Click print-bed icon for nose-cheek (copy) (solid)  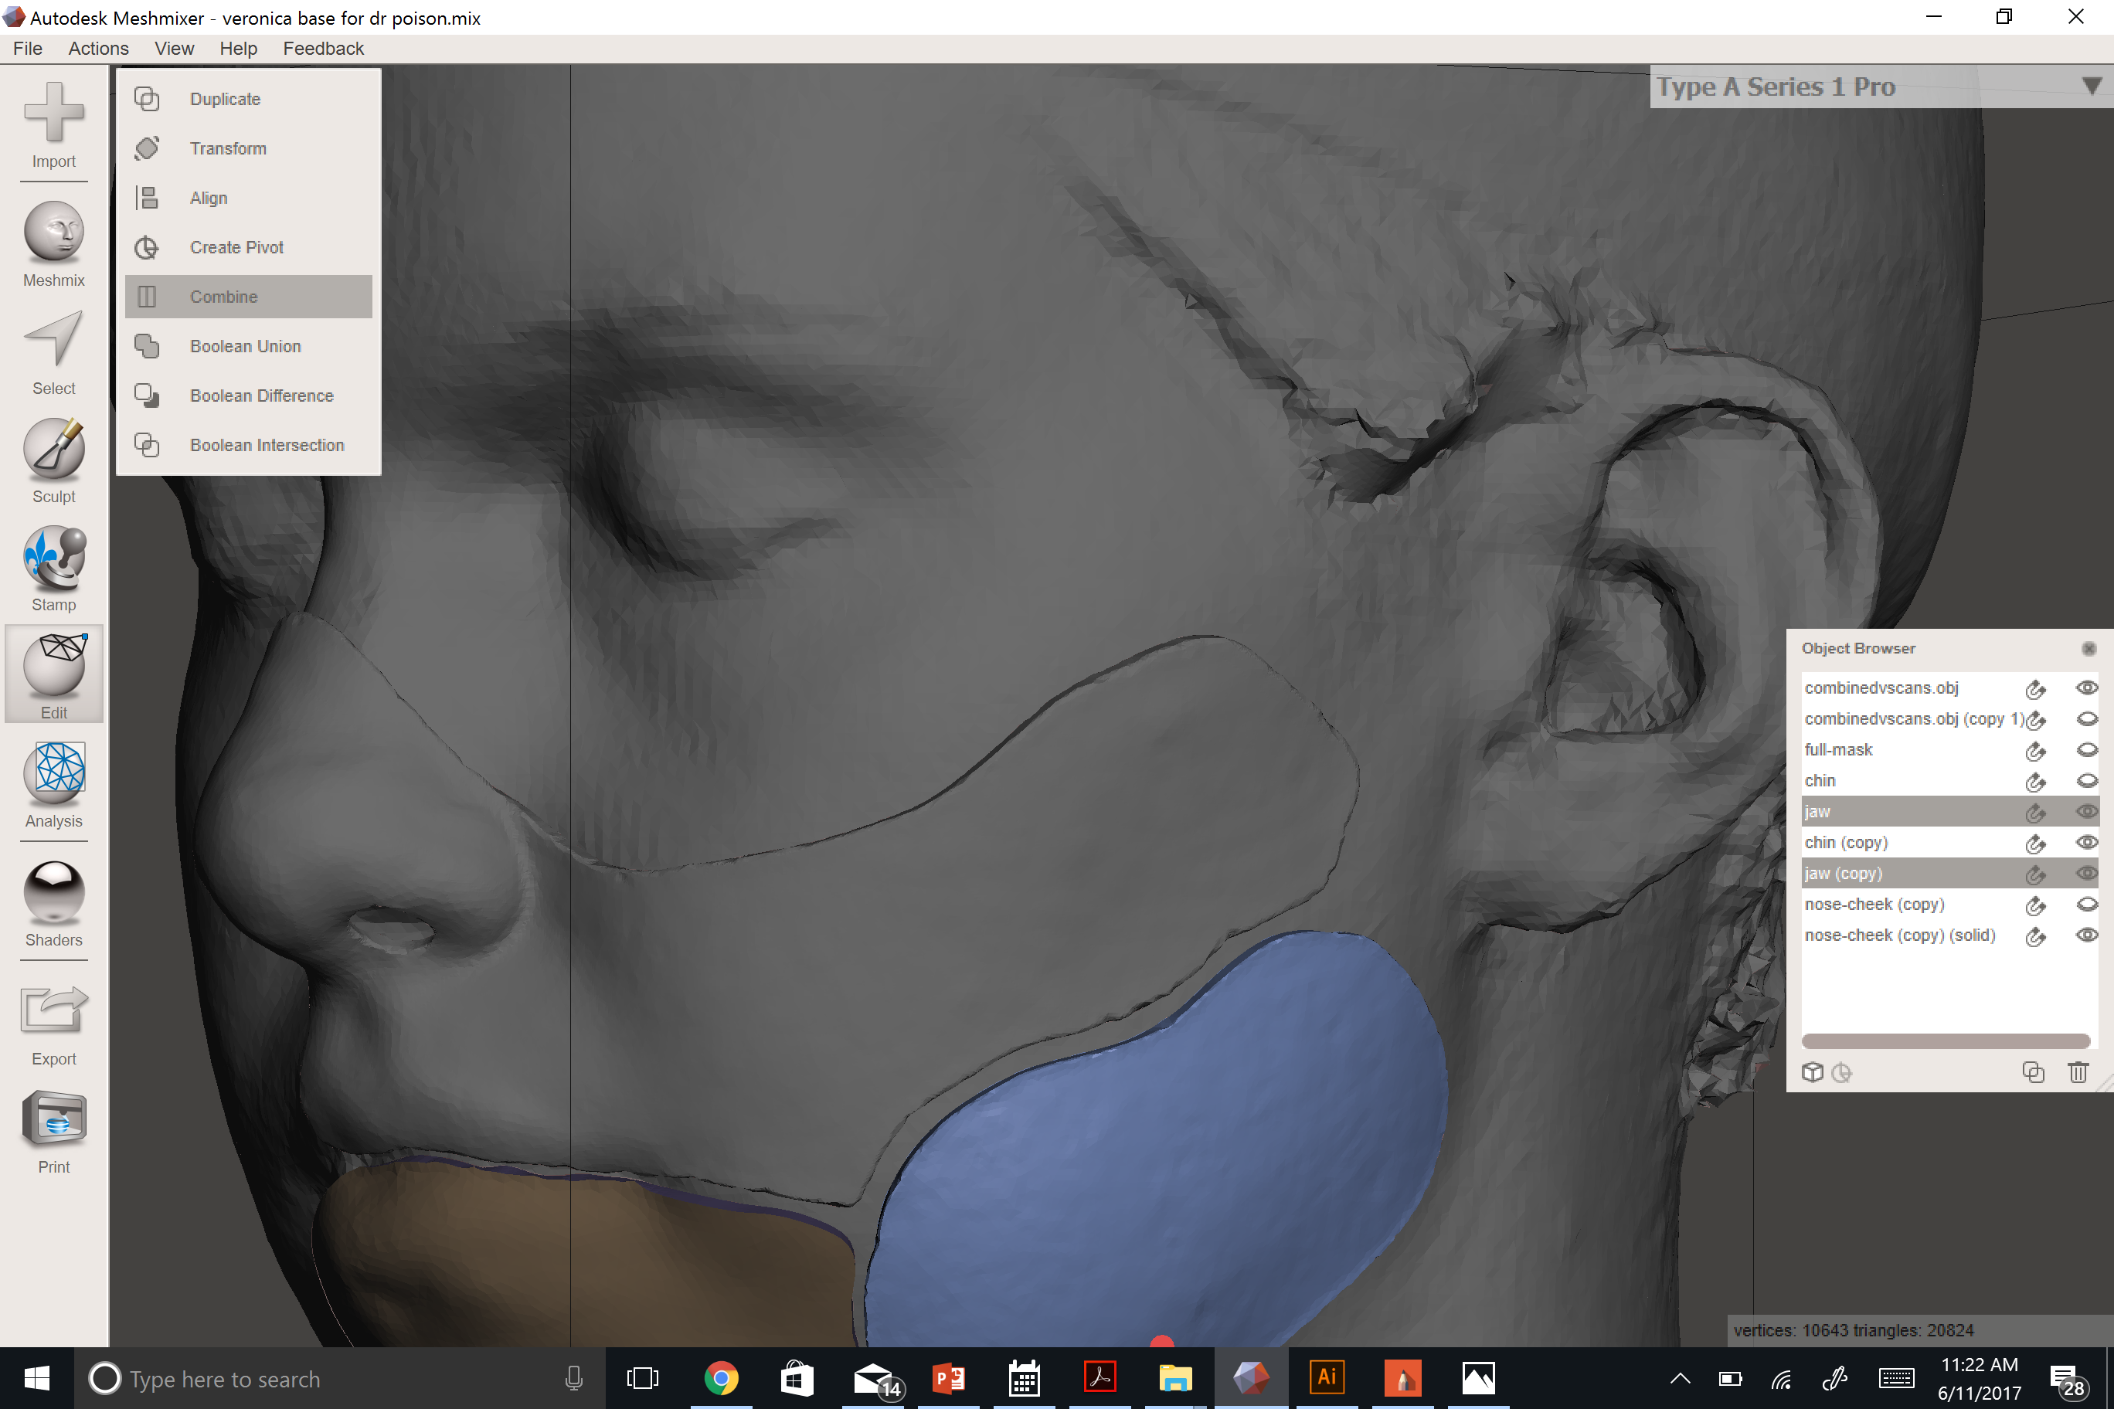(x=2035, y=937)
